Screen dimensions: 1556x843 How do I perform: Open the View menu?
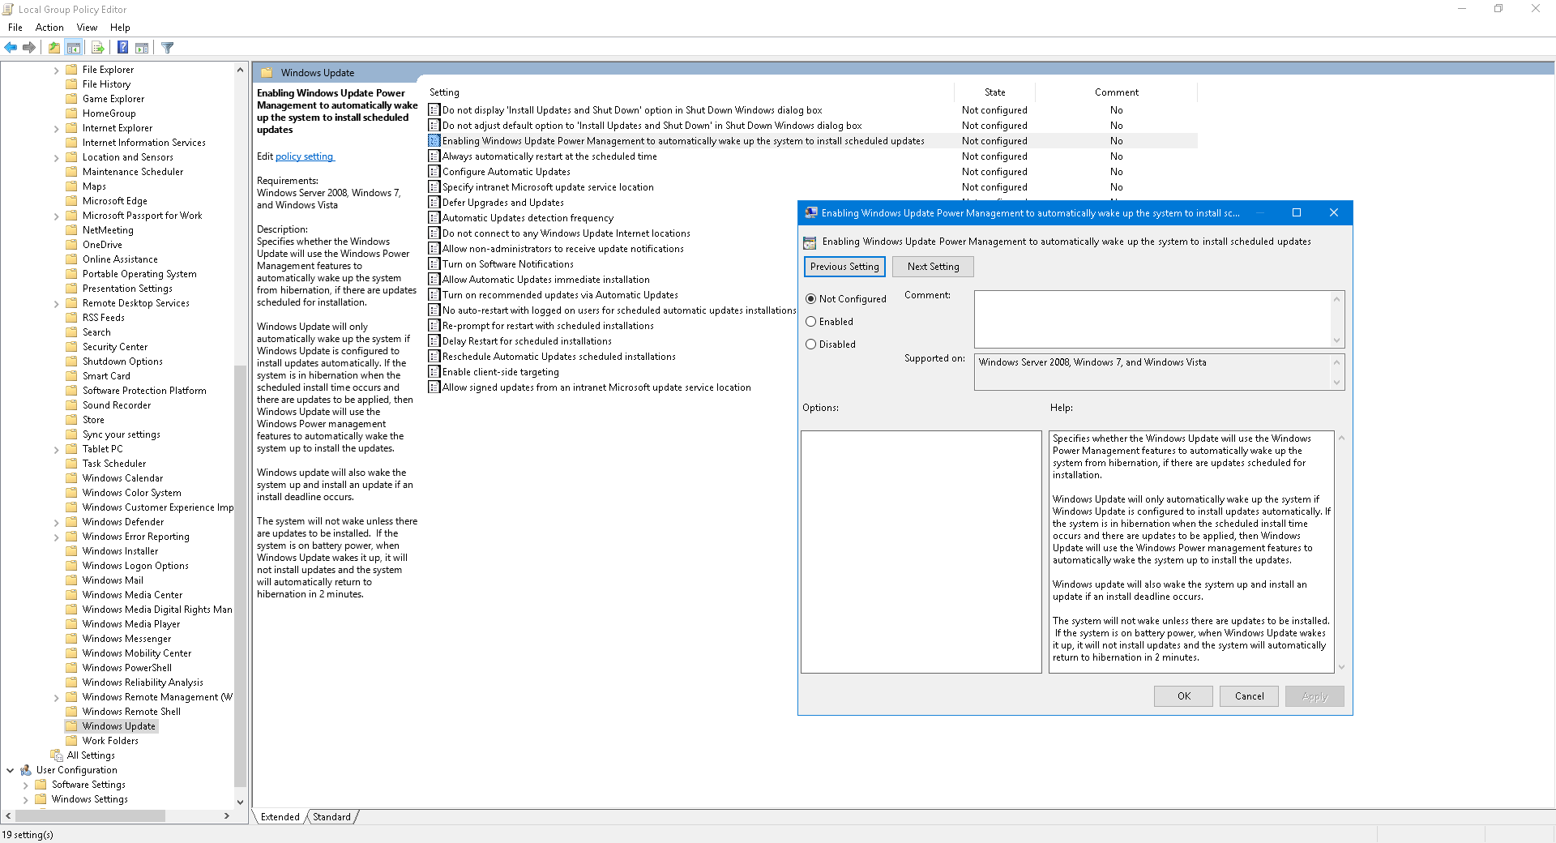[87, 28]
